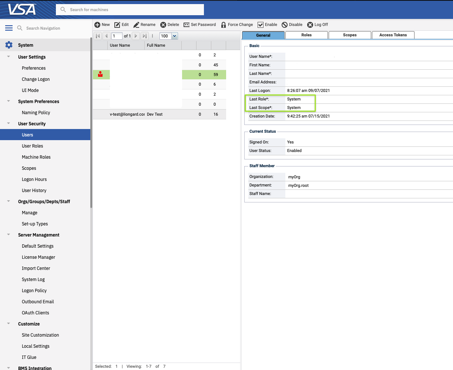453x370 pixels.
Task: Sort by User Name column header
Action: click(126, 45)
